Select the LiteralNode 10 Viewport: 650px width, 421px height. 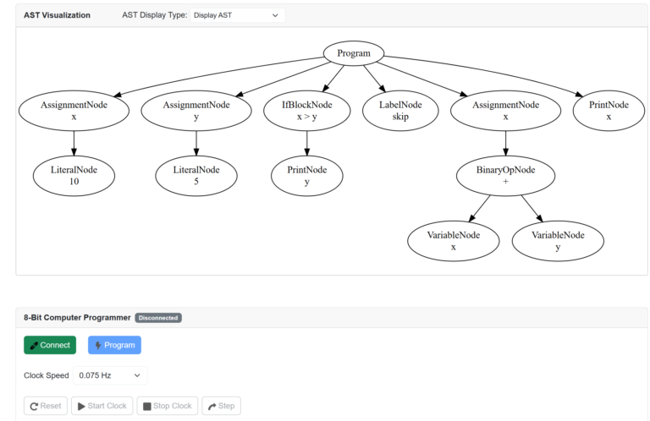coord(74,176)
